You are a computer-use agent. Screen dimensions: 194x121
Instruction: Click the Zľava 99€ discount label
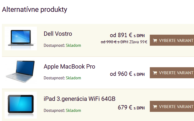click(x=138, y=42)
